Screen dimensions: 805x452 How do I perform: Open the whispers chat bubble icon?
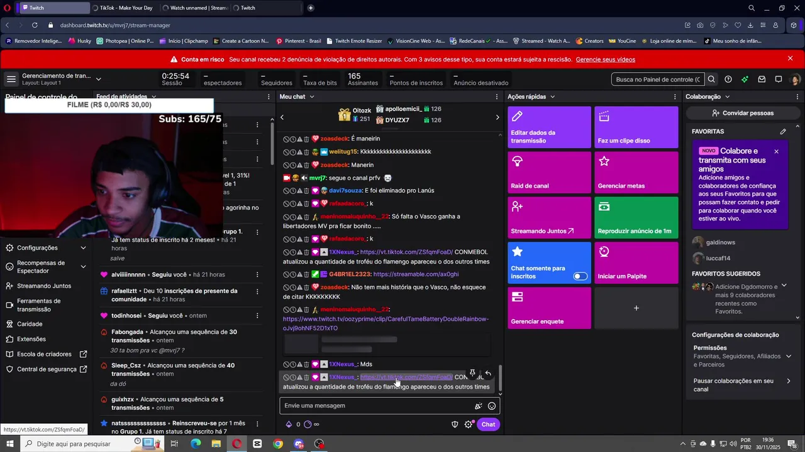779,79
